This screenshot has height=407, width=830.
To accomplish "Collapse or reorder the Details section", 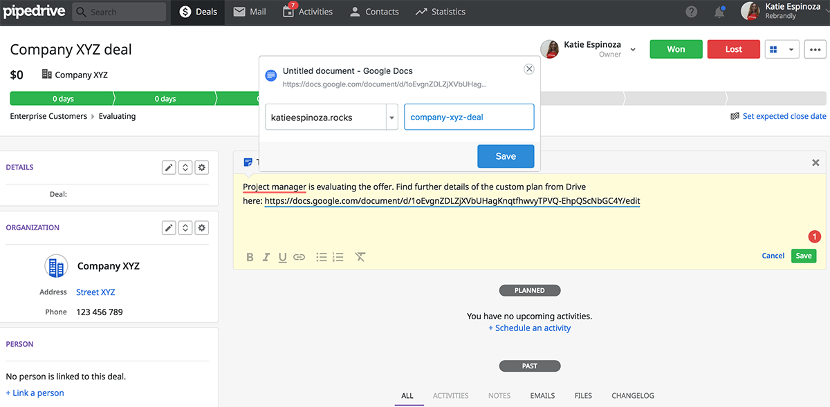I will click(185, 167).
